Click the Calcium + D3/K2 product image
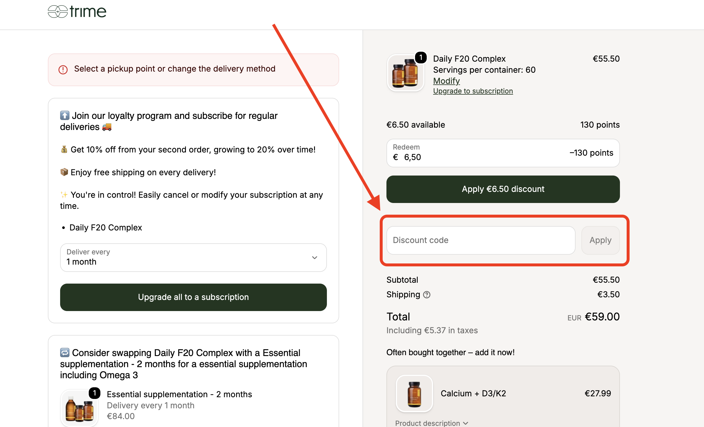704x427 pixels. coord(414,393)
